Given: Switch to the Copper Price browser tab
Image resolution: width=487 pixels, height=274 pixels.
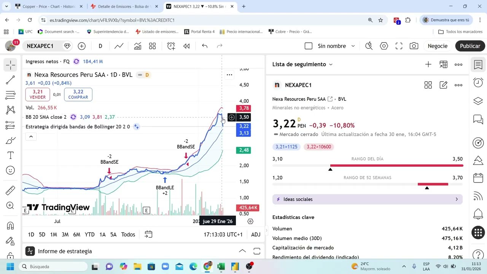Looking at the screenshot, I should tap(49, 6).
